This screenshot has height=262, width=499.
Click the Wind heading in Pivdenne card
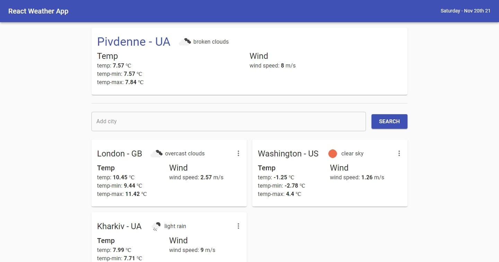pos(259,56)
